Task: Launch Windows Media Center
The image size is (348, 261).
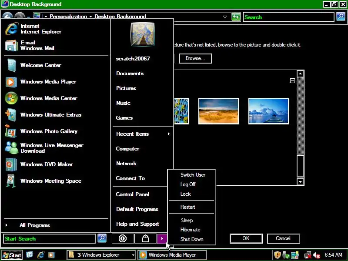Action: tap(41, 98)
